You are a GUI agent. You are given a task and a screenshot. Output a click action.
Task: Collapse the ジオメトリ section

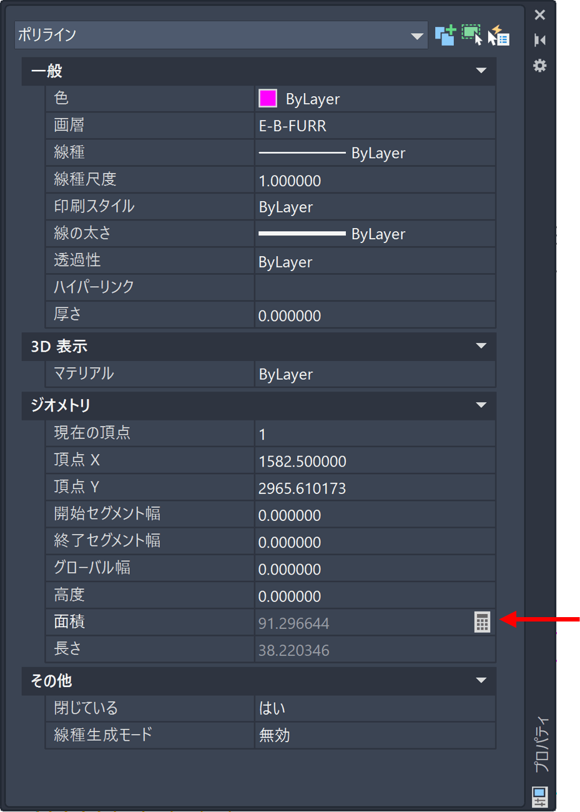pyautogui.click(x=481, y=405)
